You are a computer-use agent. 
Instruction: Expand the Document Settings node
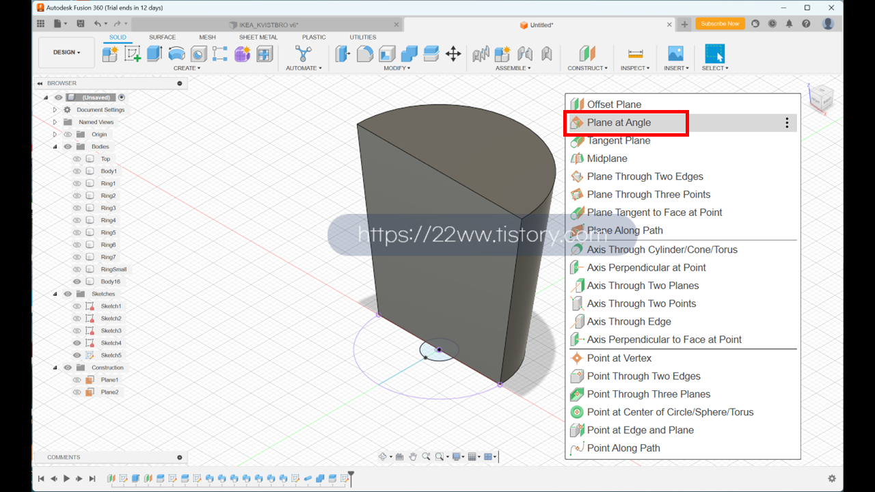click(x=55, y=109)
